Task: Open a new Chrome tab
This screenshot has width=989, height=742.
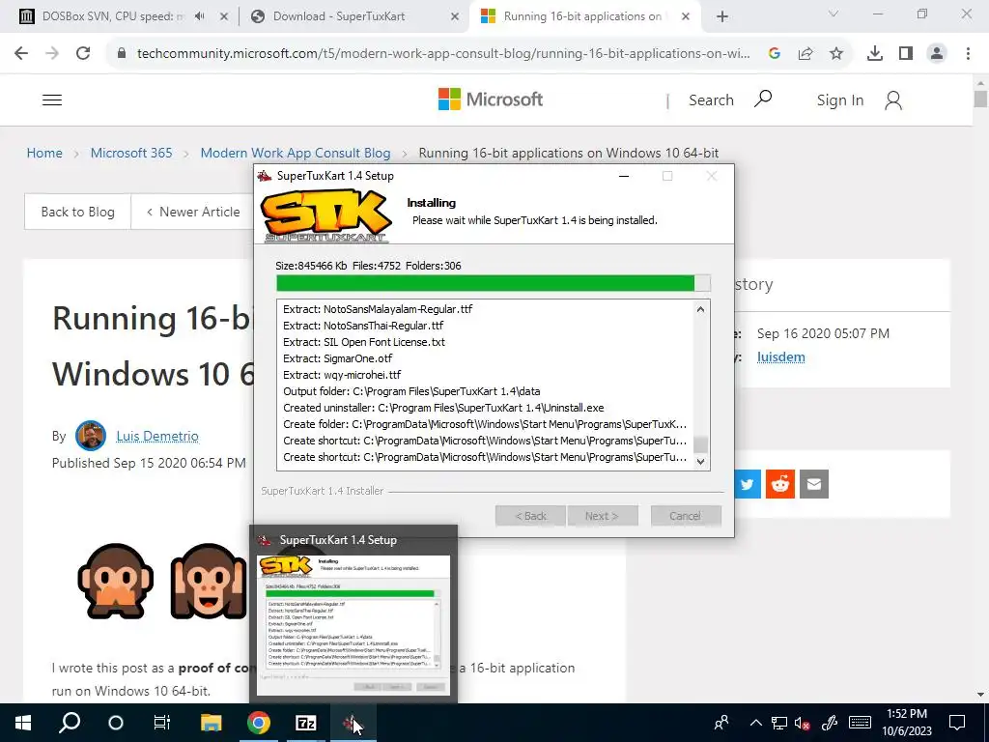Action: 722,17
